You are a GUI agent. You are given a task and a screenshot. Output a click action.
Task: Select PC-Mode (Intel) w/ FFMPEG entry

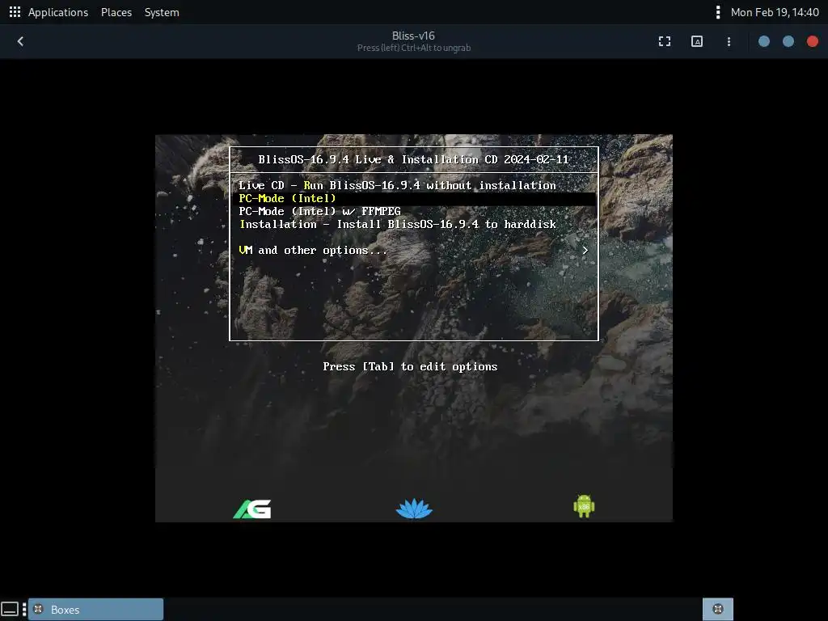click(x=413, y=211)
